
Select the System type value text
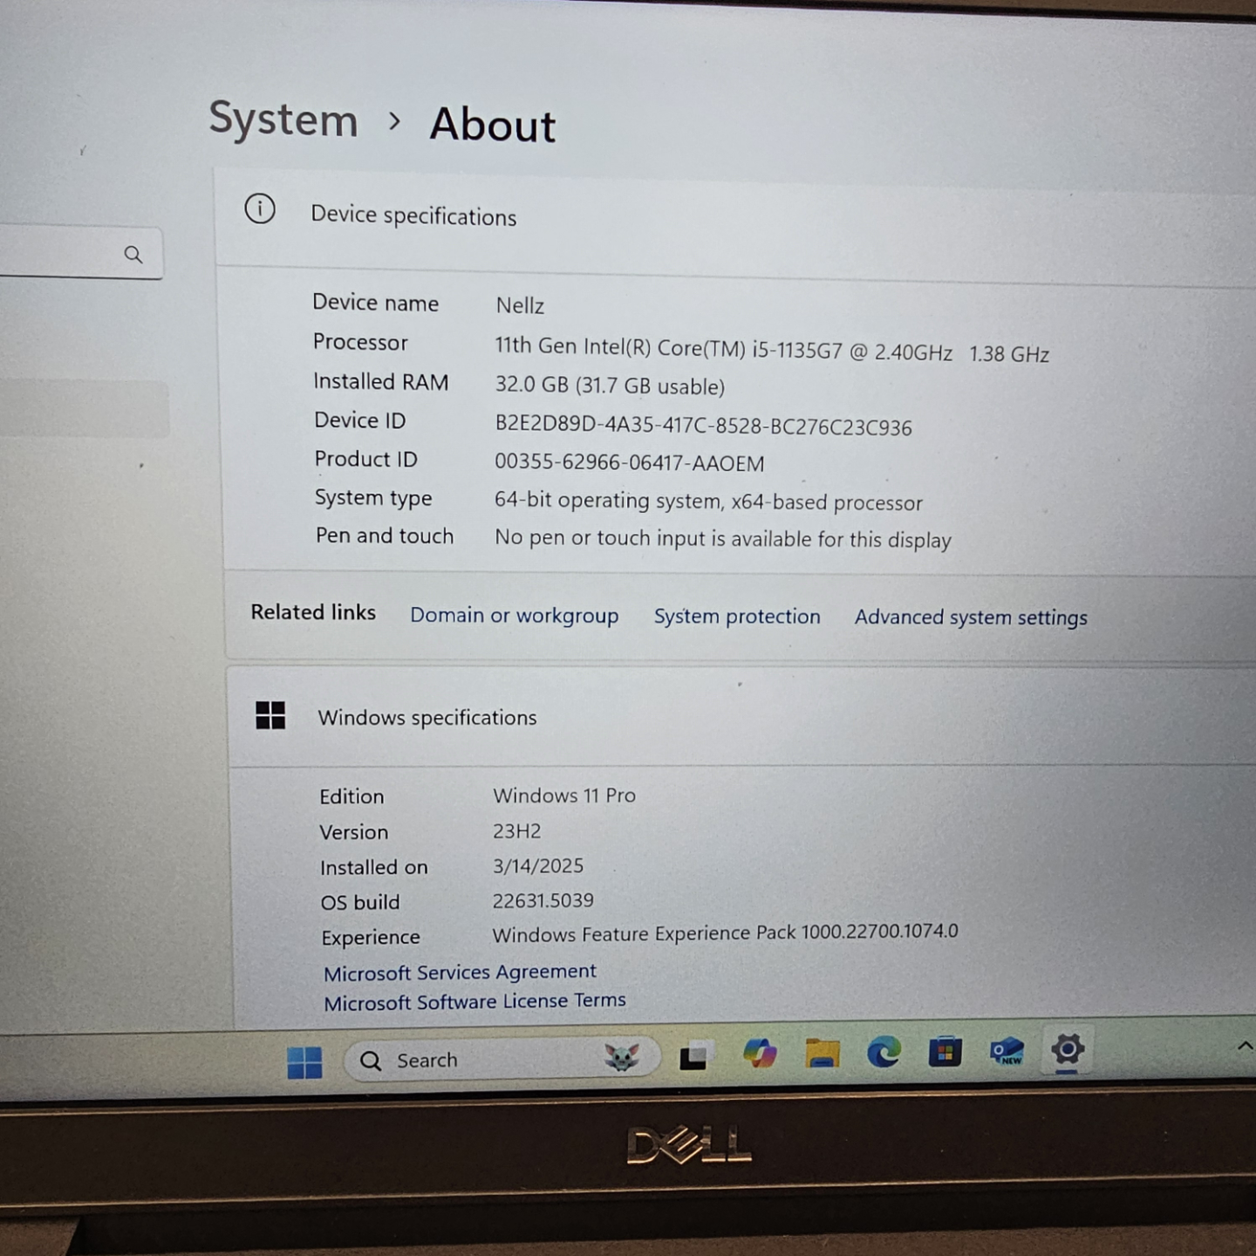708,502
